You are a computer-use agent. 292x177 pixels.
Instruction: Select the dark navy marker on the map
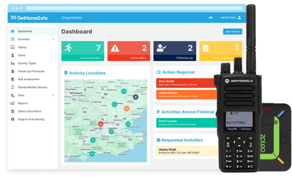tap(136, 97)
